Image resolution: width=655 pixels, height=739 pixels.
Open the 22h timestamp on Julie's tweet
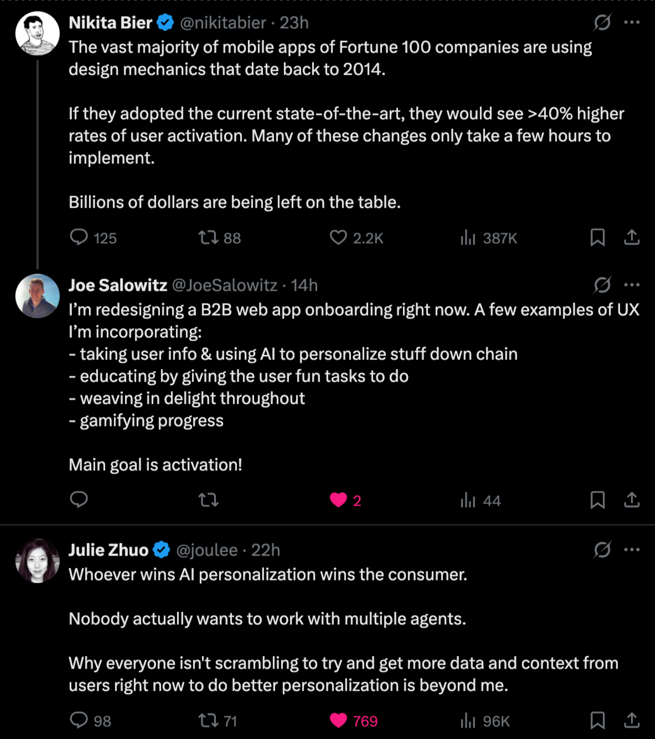(x=266, y=550)
